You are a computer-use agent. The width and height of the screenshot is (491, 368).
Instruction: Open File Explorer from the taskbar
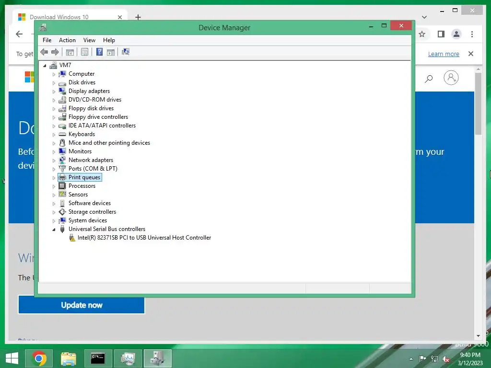69,358
